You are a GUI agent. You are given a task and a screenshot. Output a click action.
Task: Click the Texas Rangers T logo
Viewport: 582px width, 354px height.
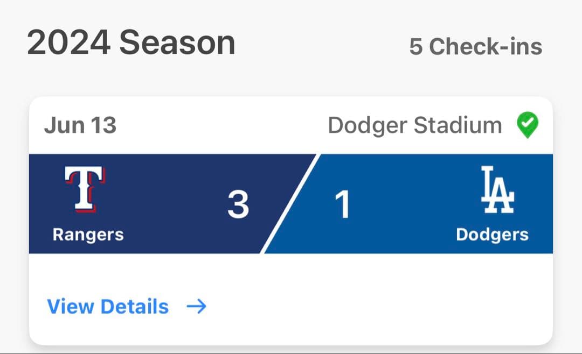[85, 189]
